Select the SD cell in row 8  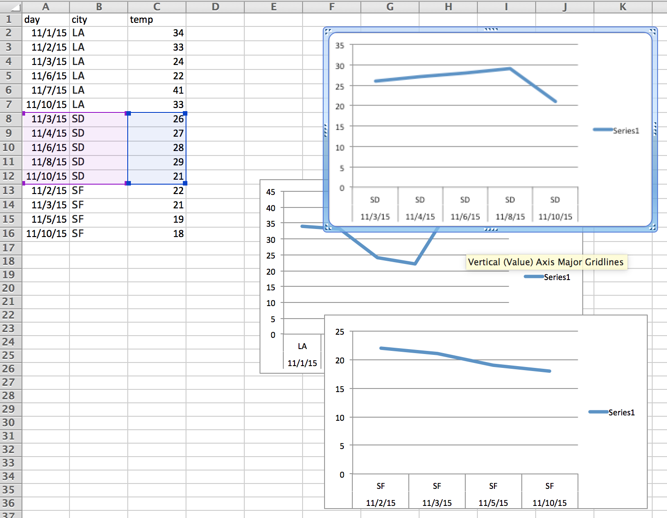99,119
